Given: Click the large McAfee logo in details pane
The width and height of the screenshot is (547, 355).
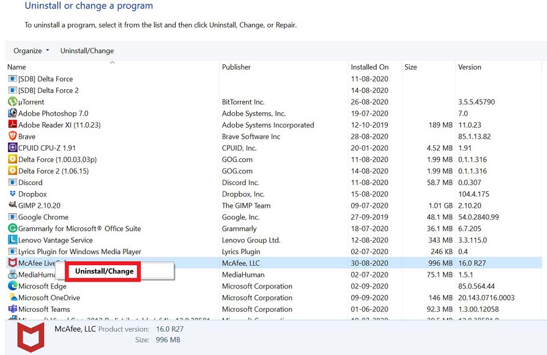Looking at the screenshot, I should [x=31, y=337].
